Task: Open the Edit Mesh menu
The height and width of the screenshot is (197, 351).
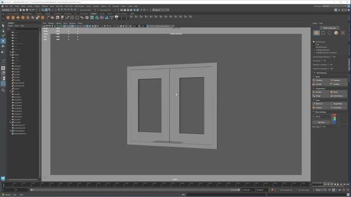Action: tap(59, 6)
